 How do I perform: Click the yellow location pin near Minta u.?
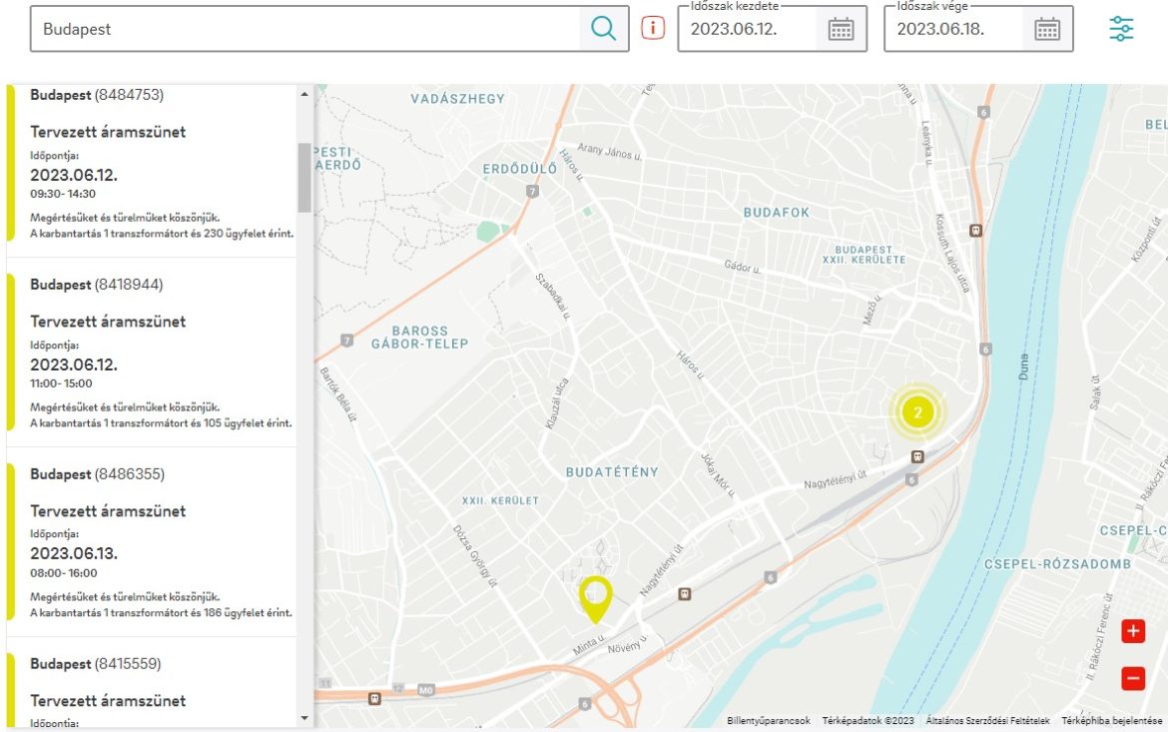tap(595, 597)
